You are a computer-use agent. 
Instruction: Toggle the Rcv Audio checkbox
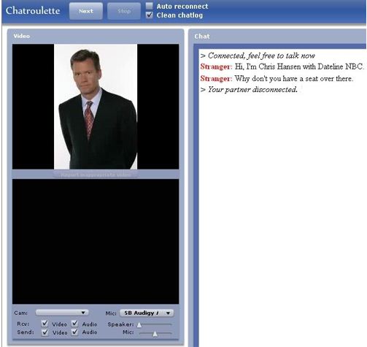click(74, 324)
